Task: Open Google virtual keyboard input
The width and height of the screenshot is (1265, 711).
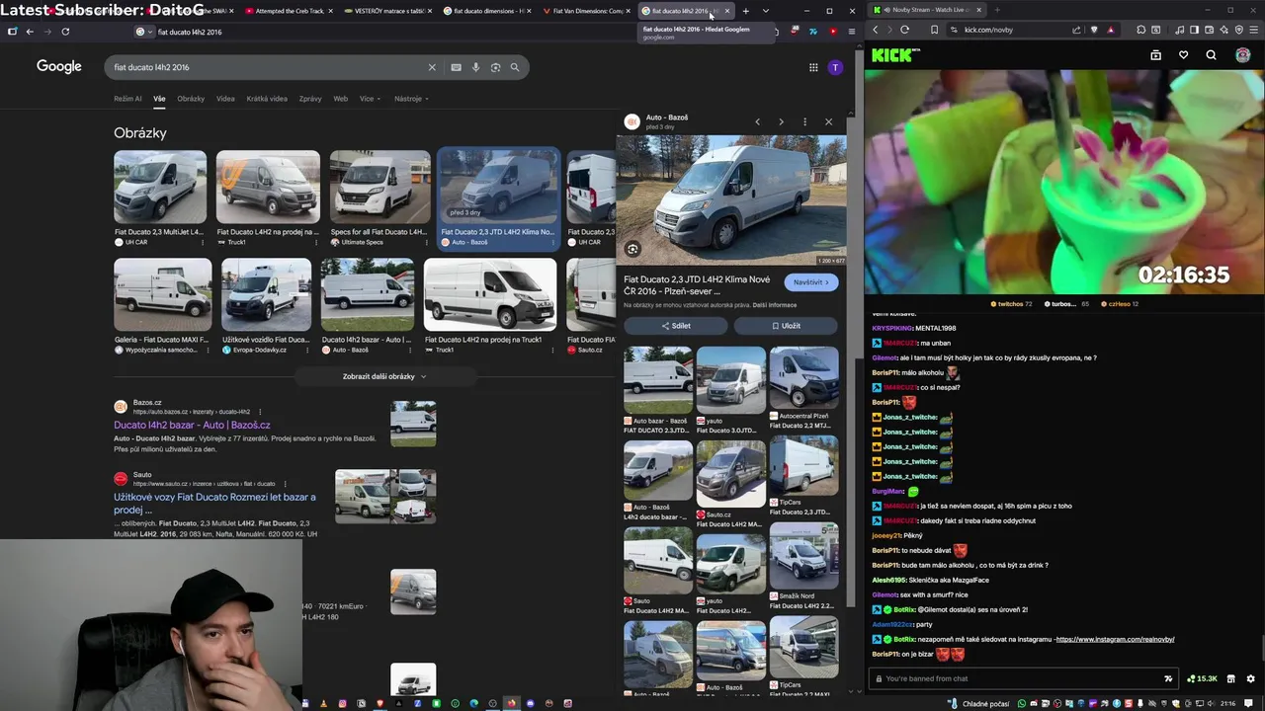Action: pyautogui.click(x=456, y=67)
